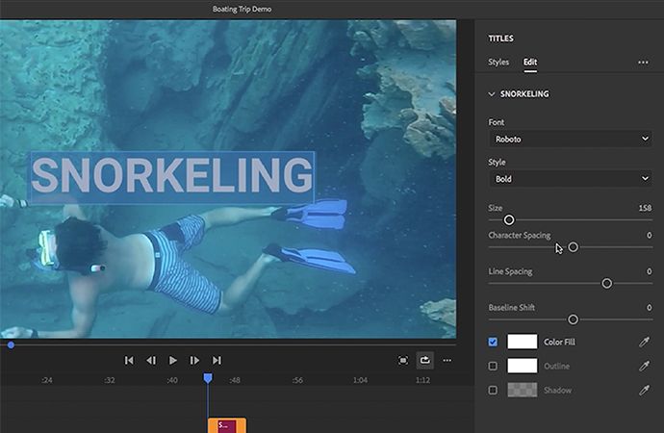Enable the Shadow checkbox
Screen dimensions: 664x433
coord(494,390)
